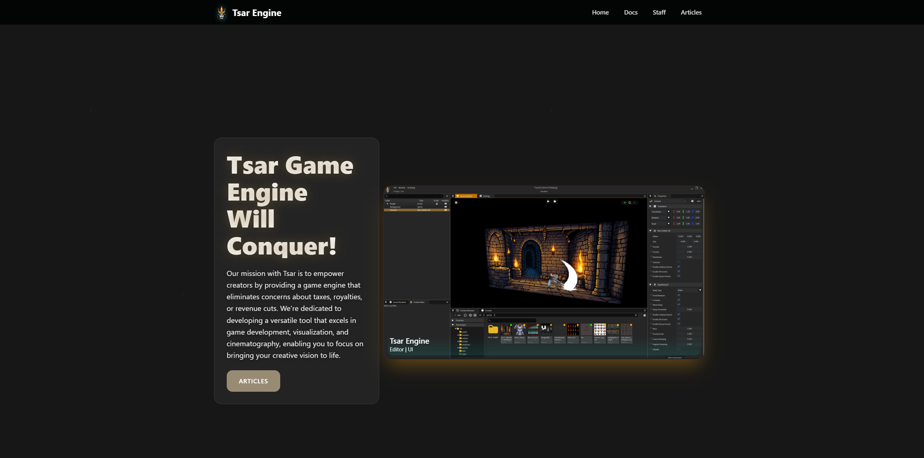
Task: Open Articles in the top navigation
Action: click(x=691, y=12)
